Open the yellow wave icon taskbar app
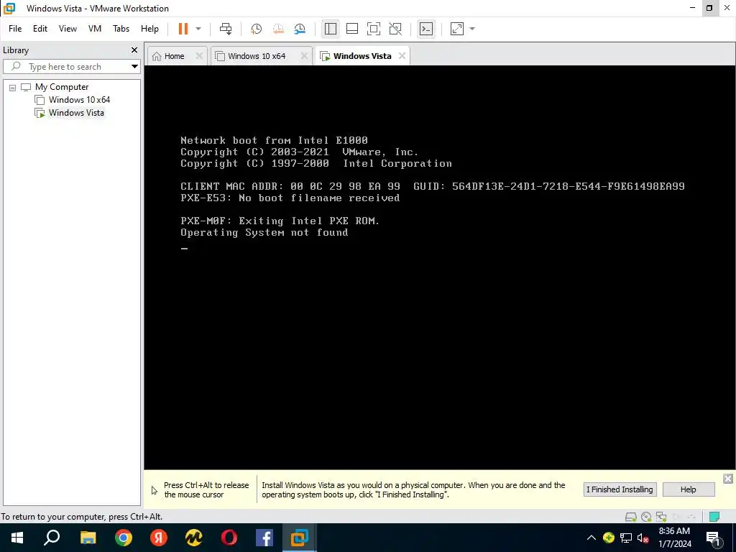 (x=194, y=538)
